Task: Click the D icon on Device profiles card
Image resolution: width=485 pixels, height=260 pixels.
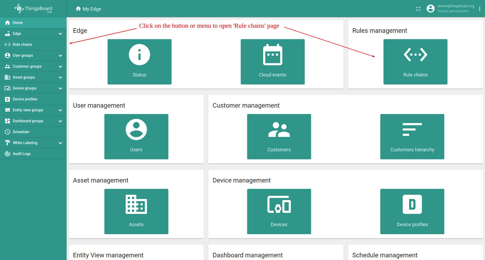Action: click(412, 204)
